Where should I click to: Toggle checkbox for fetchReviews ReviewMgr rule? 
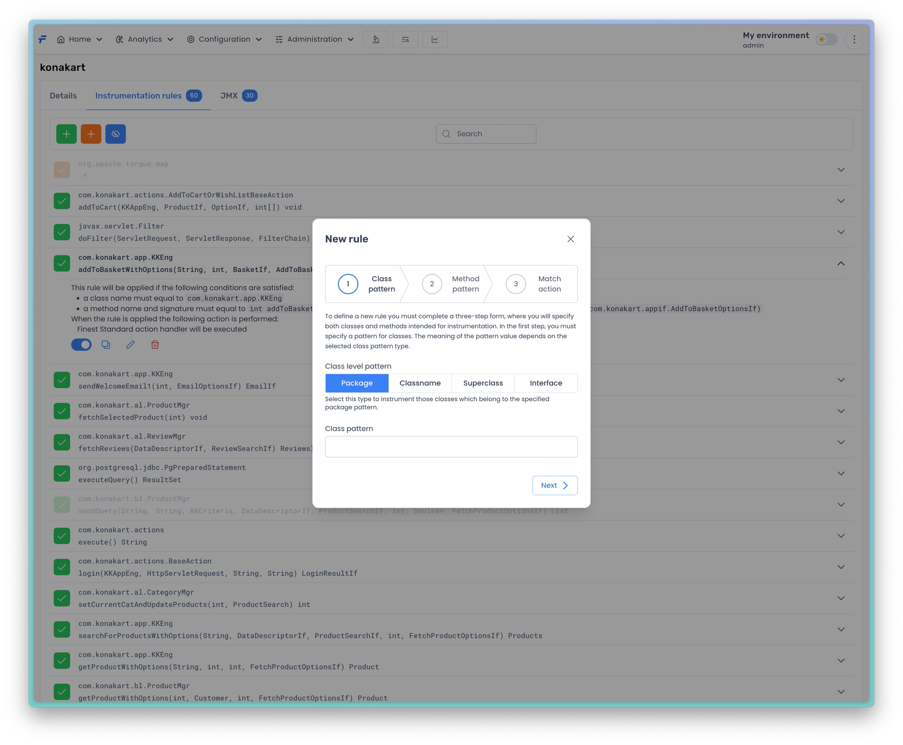[62, 442]
